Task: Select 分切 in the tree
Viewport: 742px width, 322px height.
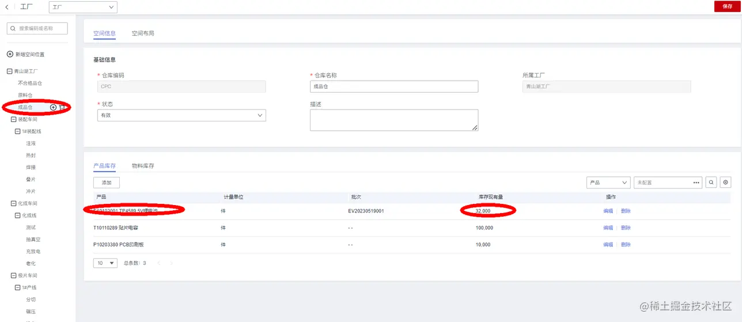Action: 31,300
